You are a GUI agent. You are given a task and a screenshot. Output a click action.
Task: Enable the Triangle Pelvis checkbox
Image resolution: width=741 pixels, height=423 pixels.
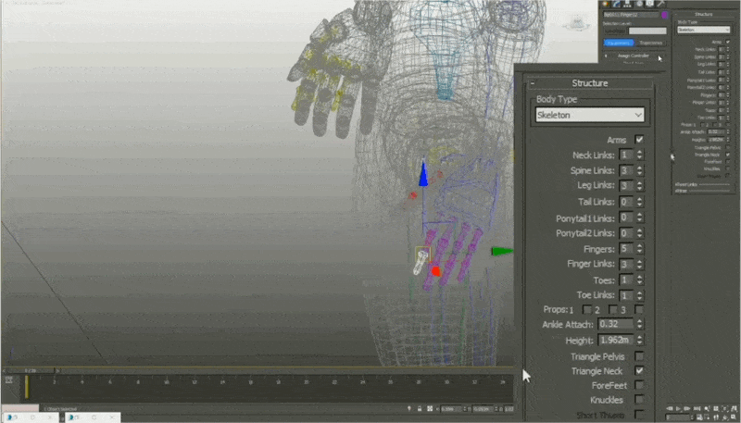point(639,356)
